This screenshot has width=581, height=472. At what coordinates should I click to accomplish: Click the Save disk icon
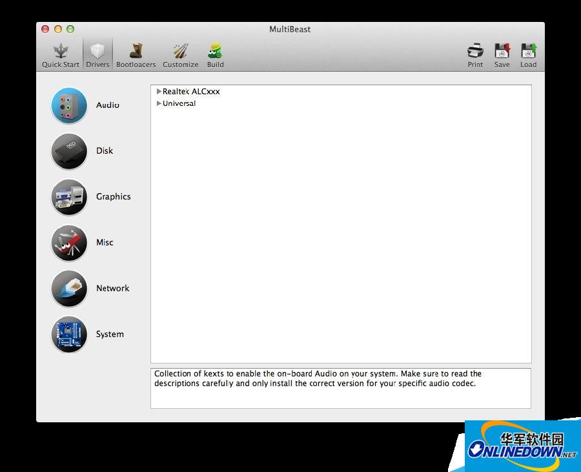(x=502, y=52)
